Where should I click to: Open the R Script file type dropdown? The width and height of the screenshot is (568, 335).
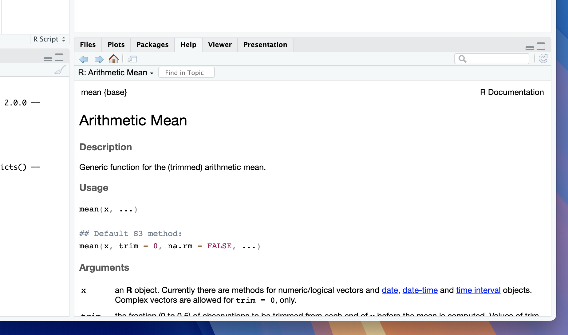point(49,39)
